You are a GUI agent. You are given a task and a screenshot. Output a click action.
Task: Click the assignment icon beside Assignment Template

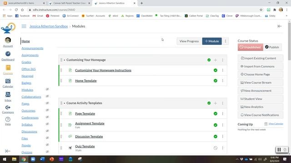click(70, 125)
